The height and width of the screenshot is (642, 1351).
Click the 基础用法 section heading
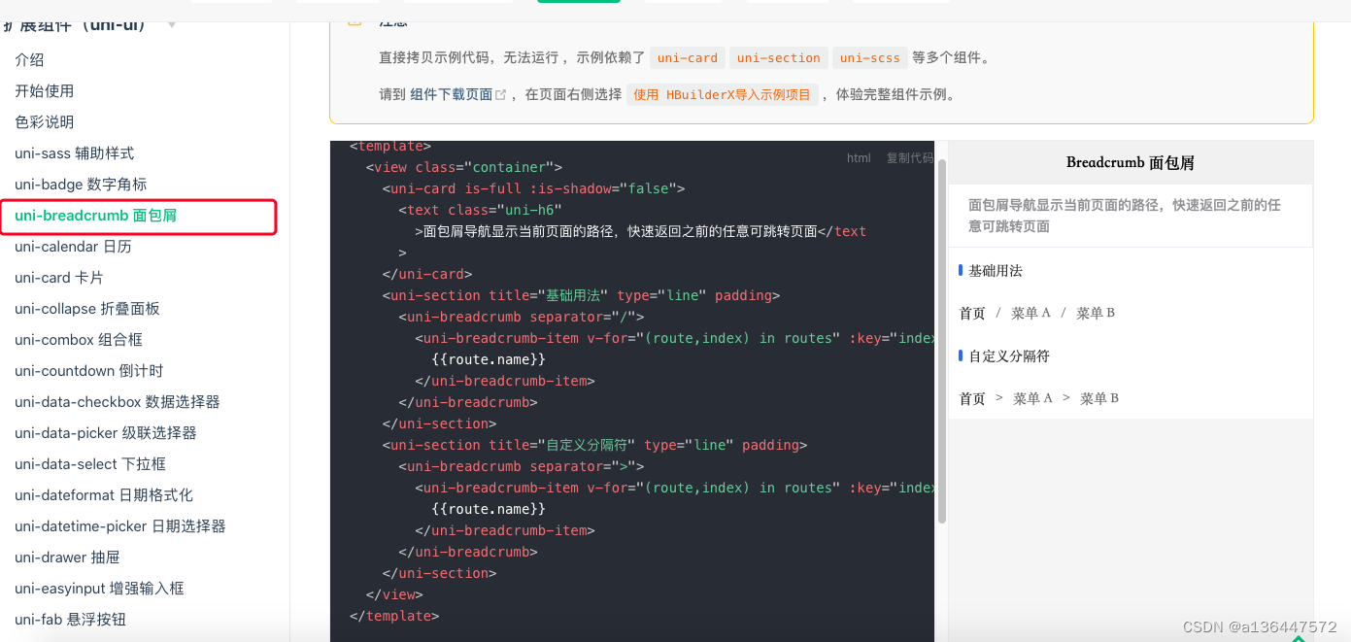coord(996,271)
